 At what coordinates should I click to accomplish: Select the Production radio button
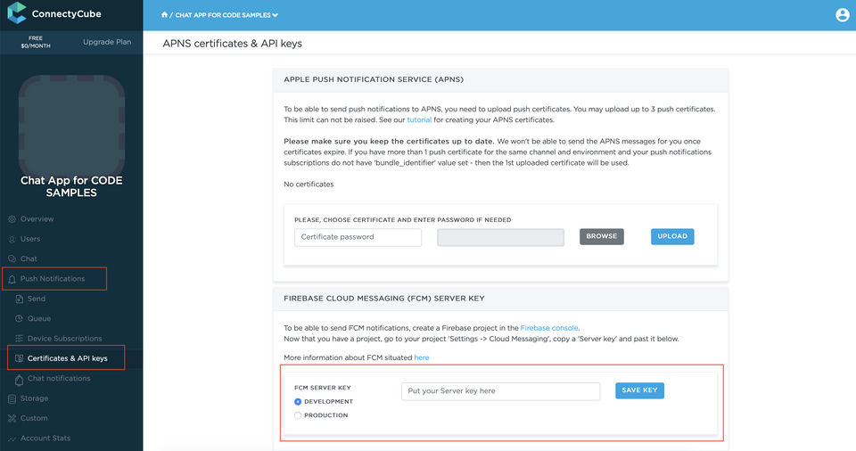click(298, 415)
